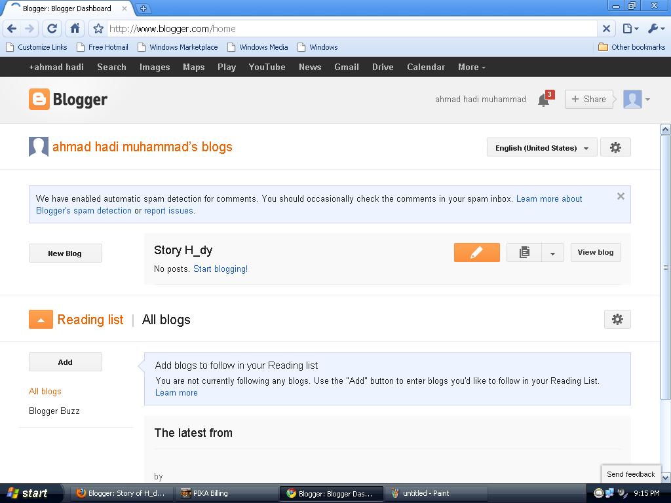The width and height of the screenshot is (671, 503).
Task: Open Search in Google bar
Action: point(111,67)
